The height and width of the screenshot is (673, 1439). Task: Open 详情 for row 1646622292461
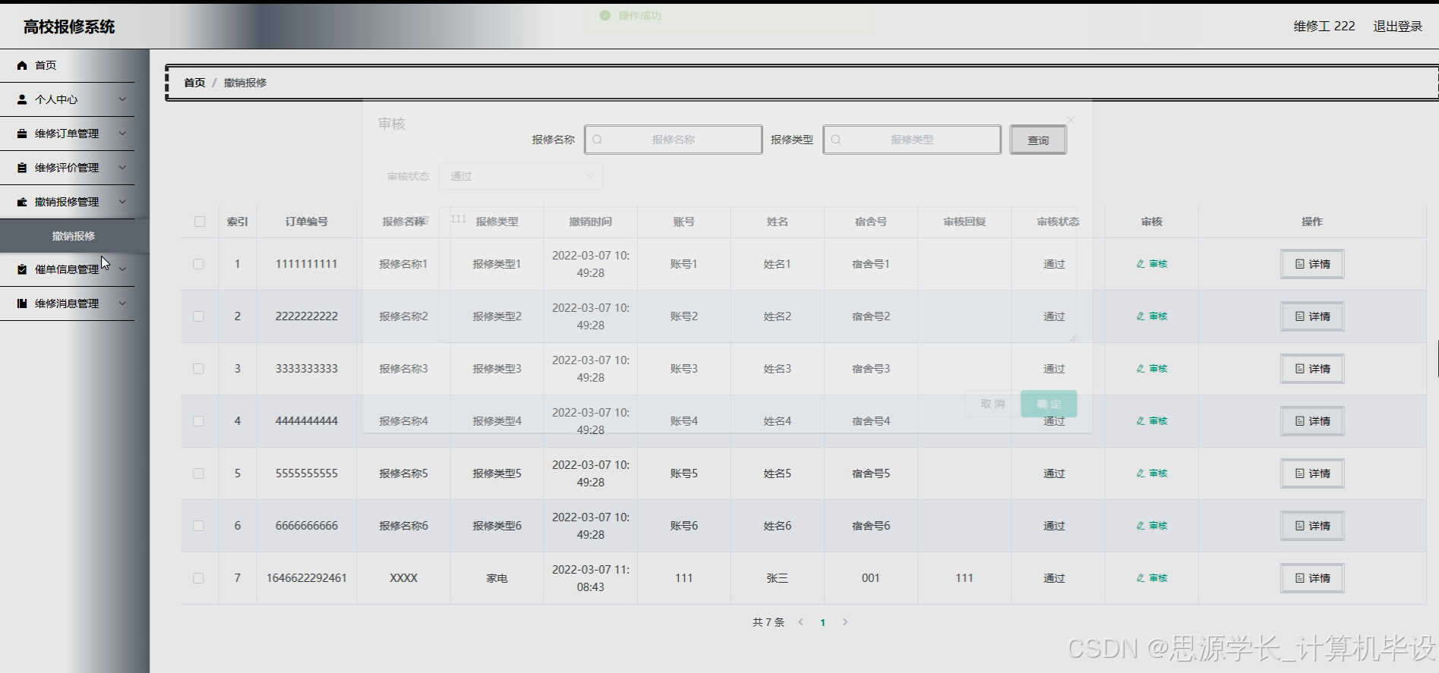pyautogui.click(x=1312, y=578)
